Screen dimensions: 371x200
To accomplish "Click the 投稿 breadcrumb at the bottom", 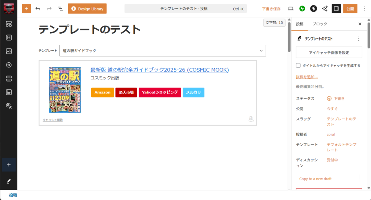I will click(x=13, y=195).
